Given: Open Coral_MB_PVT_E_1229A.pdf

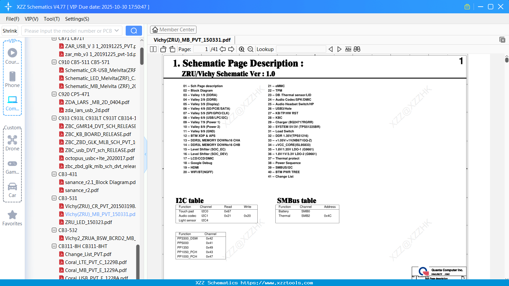Looking at the screenshot, I should point(96,270).
